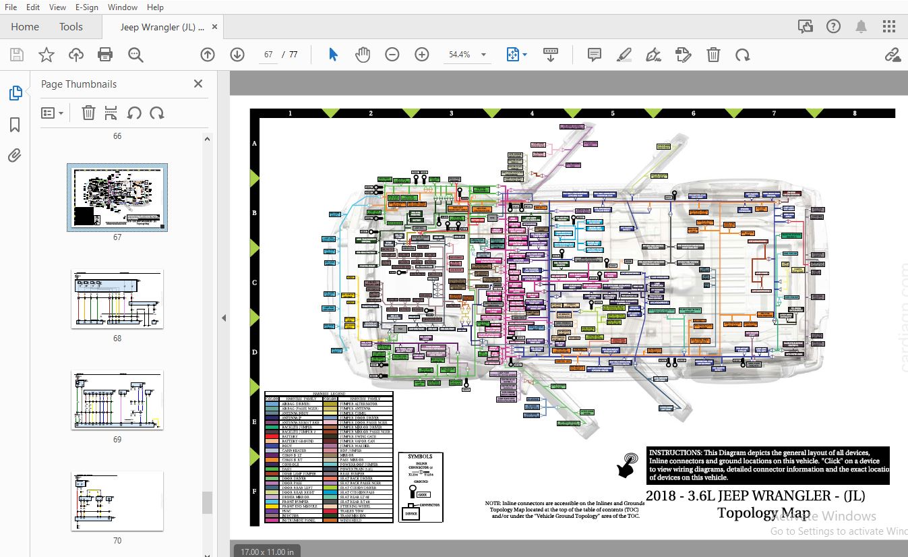Close the Jeep Wrangler document tab
Screen dimensions: 908x557
tap(214, 27)
